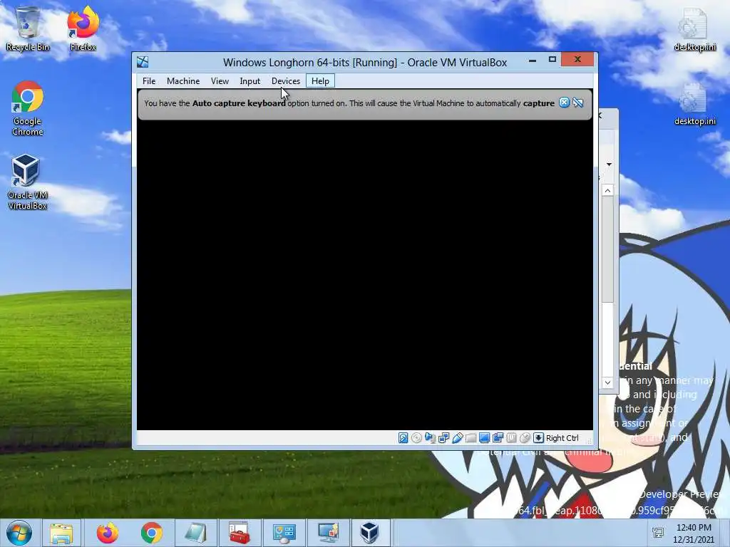Open the Recycle Bin desktop icon

pos(28,28)
